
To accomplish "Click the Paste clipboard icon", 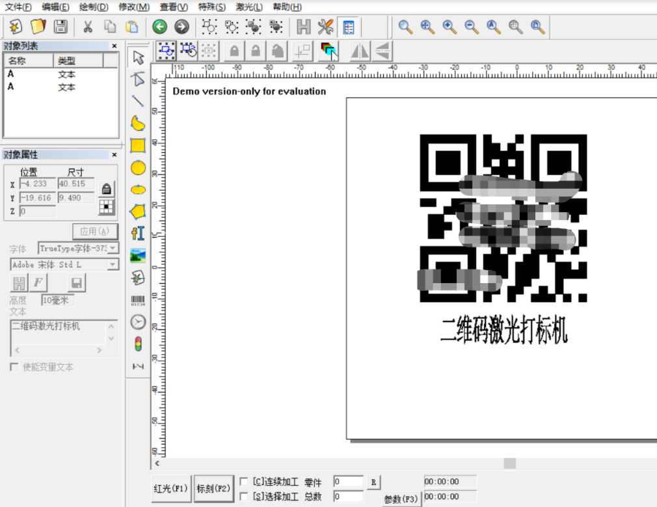I will tap(132, 27).
